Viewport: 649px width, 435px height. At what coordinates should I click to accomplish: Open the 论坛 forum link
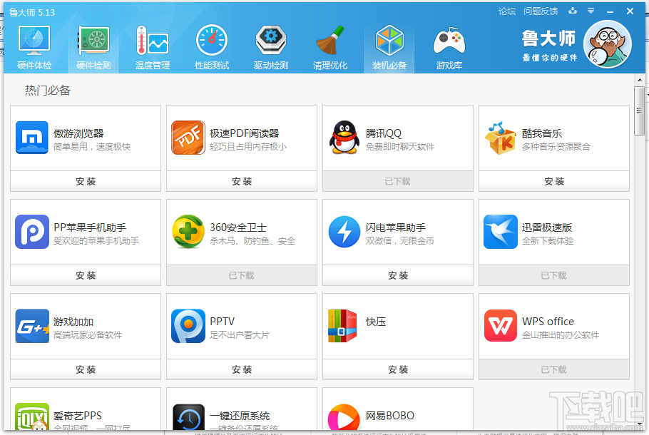507,11
